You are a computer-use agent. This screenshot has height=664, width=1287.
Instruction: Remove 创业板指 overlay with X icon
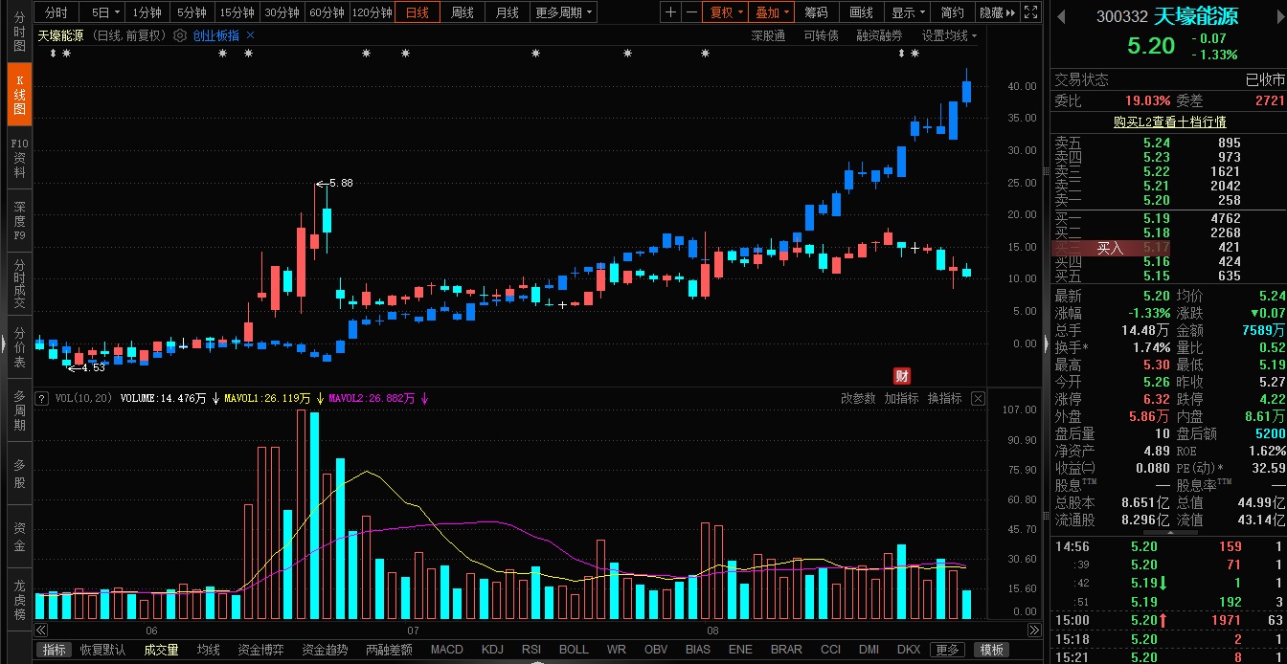pyautogui.click(x=251, y=35)
